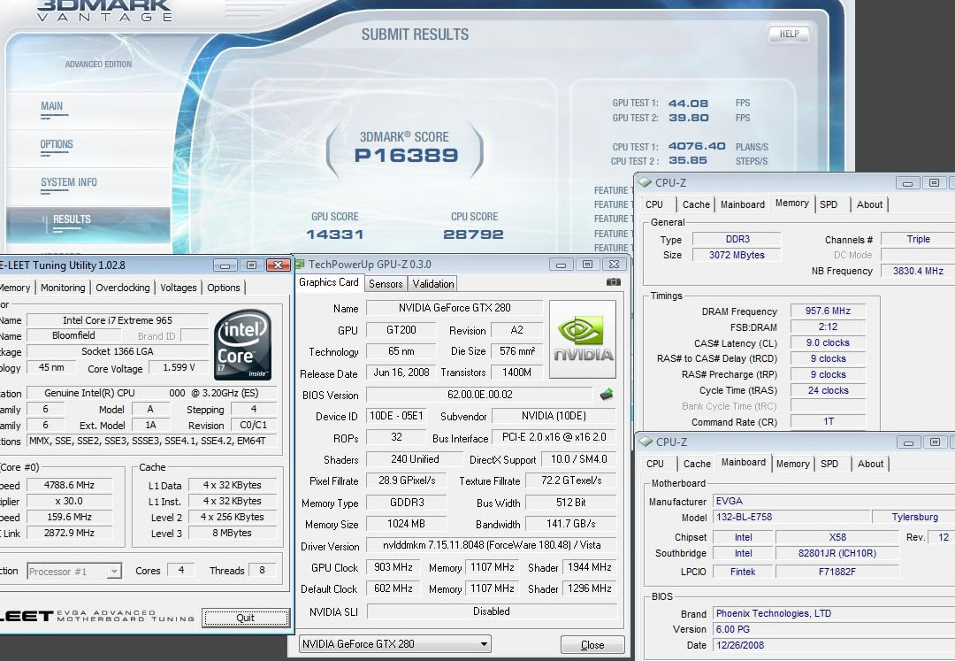Click the CAS# Latency 9.0 clocks value

click(x=828, y=343)
